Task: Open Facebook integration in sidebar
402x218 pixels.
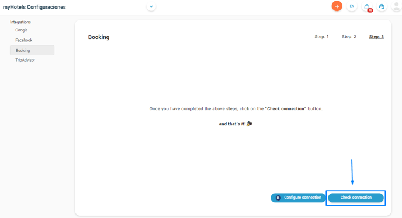Action: (x=23, y=40)
